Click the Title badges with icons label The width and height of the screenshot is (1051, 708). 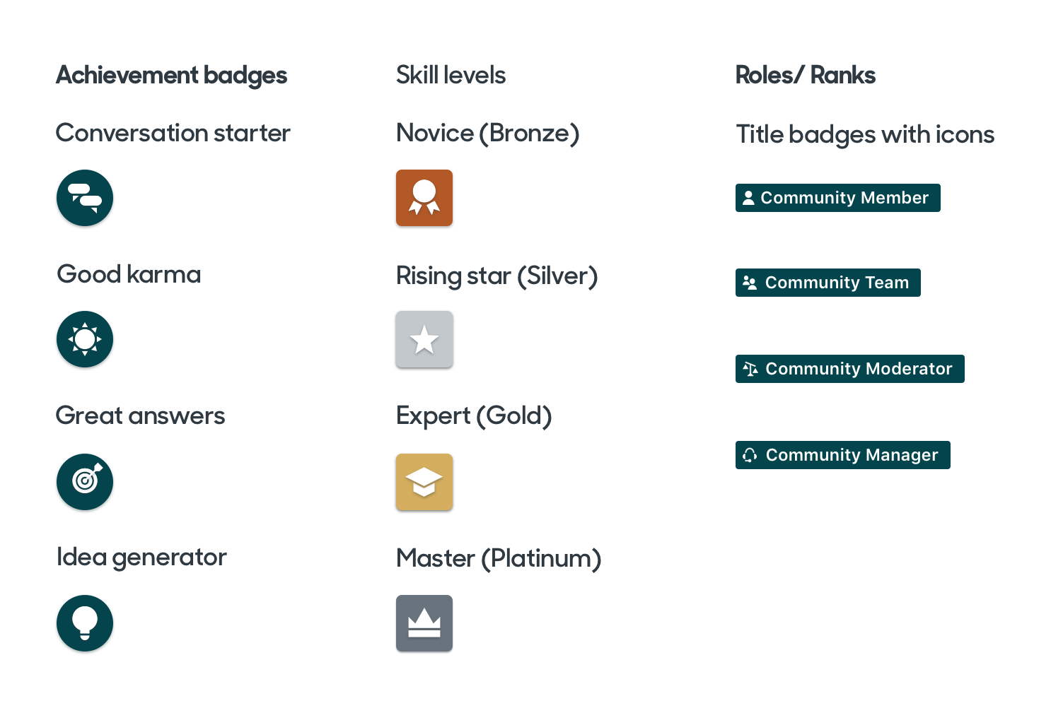[x=865, y=134]
